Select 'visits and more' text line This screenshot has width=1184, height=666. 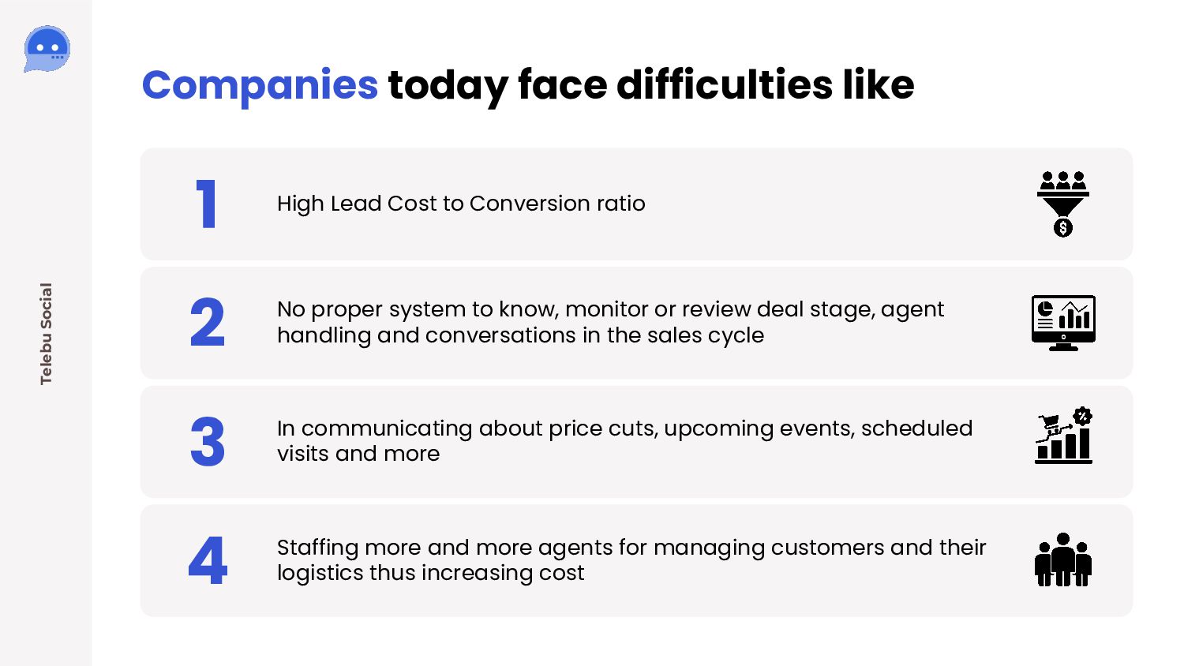(358, 454)
